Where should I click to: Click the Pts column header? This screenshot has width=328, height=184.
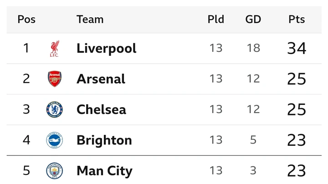click(x=297, y=20)
